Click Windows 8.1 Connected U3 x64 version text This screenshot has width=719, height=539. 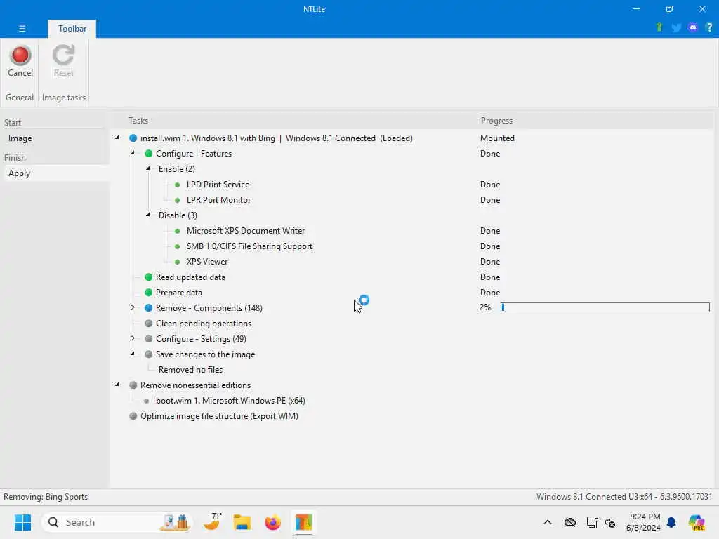pyautogui.click(x=624, y=497)
